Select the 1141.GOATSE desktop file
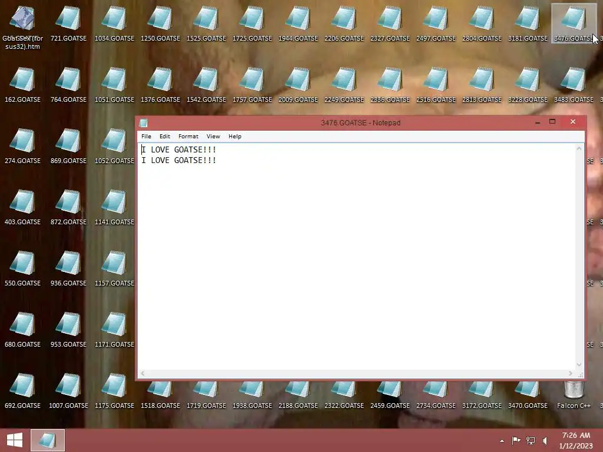The height and width of the screenshot is (452, 603). (114, 208)
